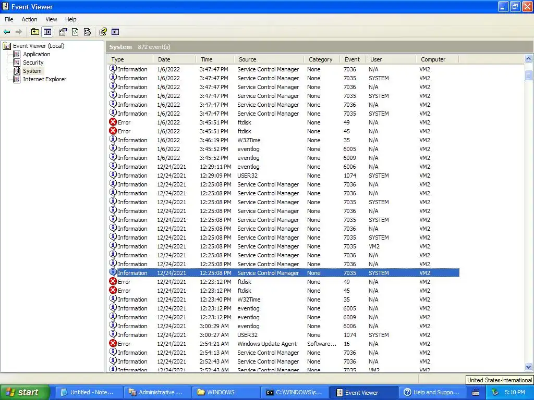
Task: Open the Windows Start menu
Action: (x=25, y=393)
